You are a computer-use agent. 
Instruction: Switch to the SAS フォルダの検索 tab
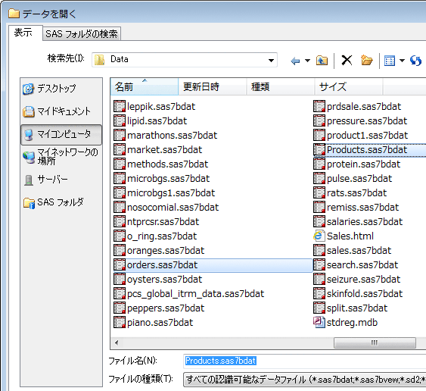coord(82,34)
